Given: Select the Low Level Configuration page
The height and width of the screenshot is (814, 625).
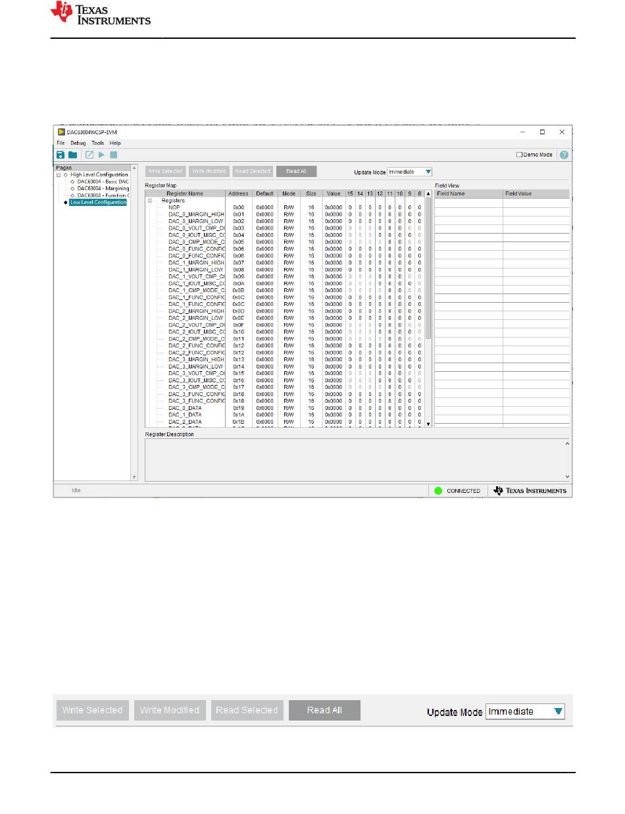Looking at the screenshot, I should (97, 203).
